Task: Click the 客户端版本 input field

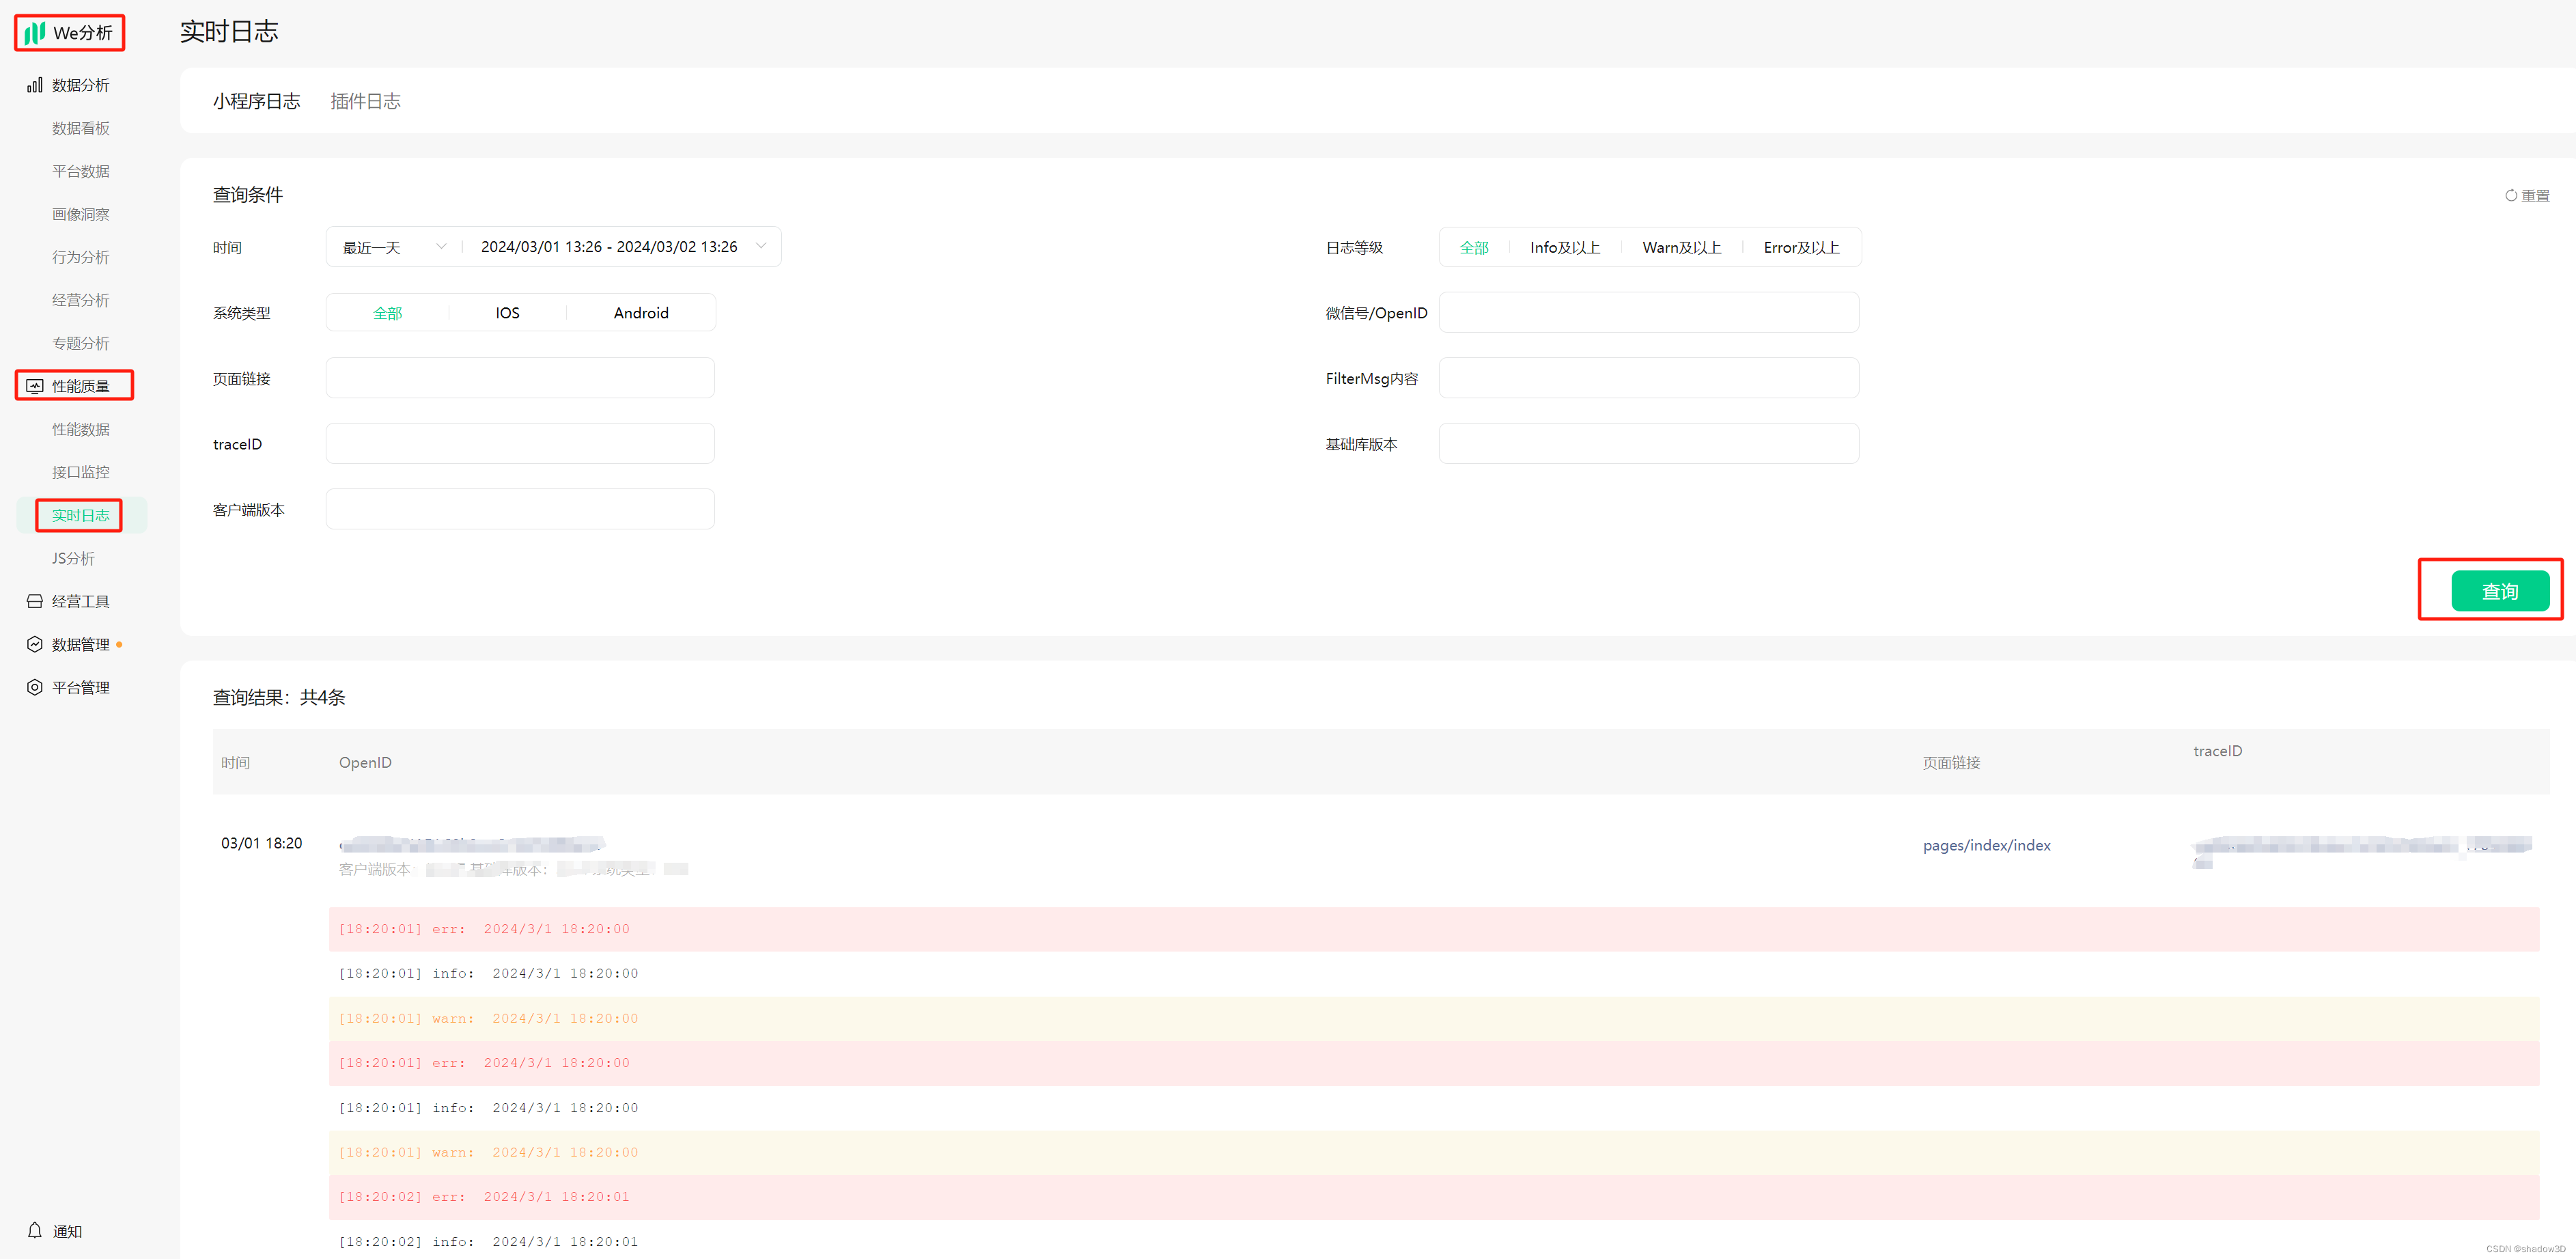Action: click(x=520, y=509)
